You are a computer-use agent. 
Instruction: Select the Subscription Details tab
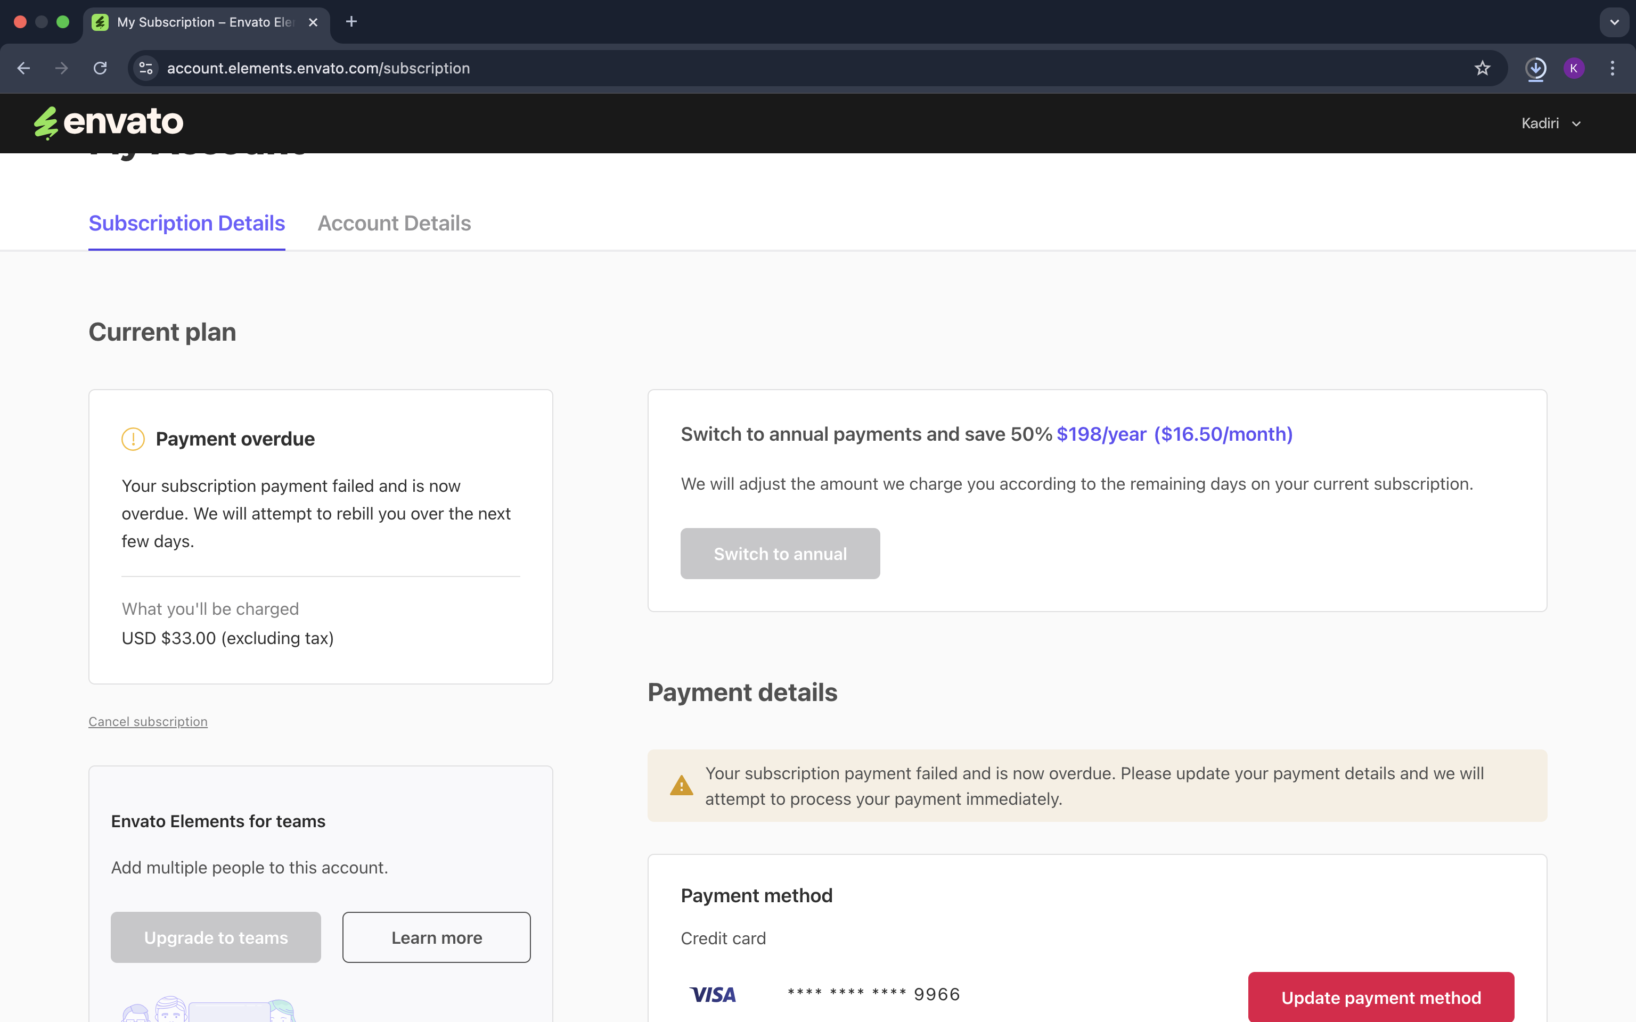tap(186, 223)
